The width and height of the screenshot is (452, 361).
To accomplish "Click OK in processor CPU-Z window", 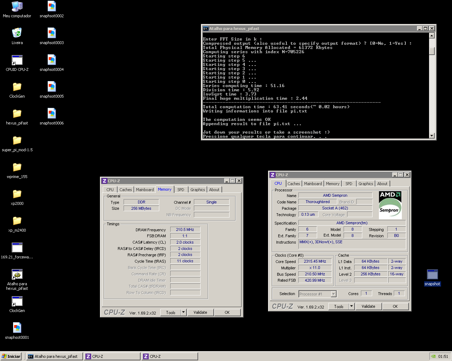I will pos(395,306).
